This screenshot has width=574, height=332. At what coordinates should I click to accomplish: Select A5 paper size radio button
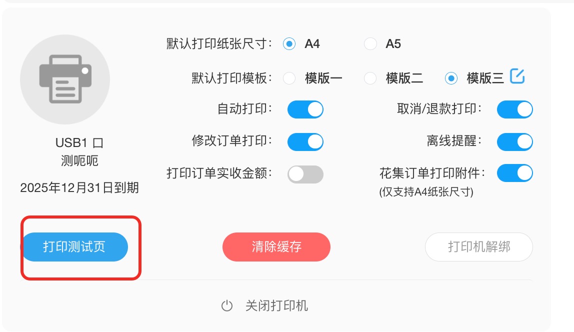[x=370, y=44]
